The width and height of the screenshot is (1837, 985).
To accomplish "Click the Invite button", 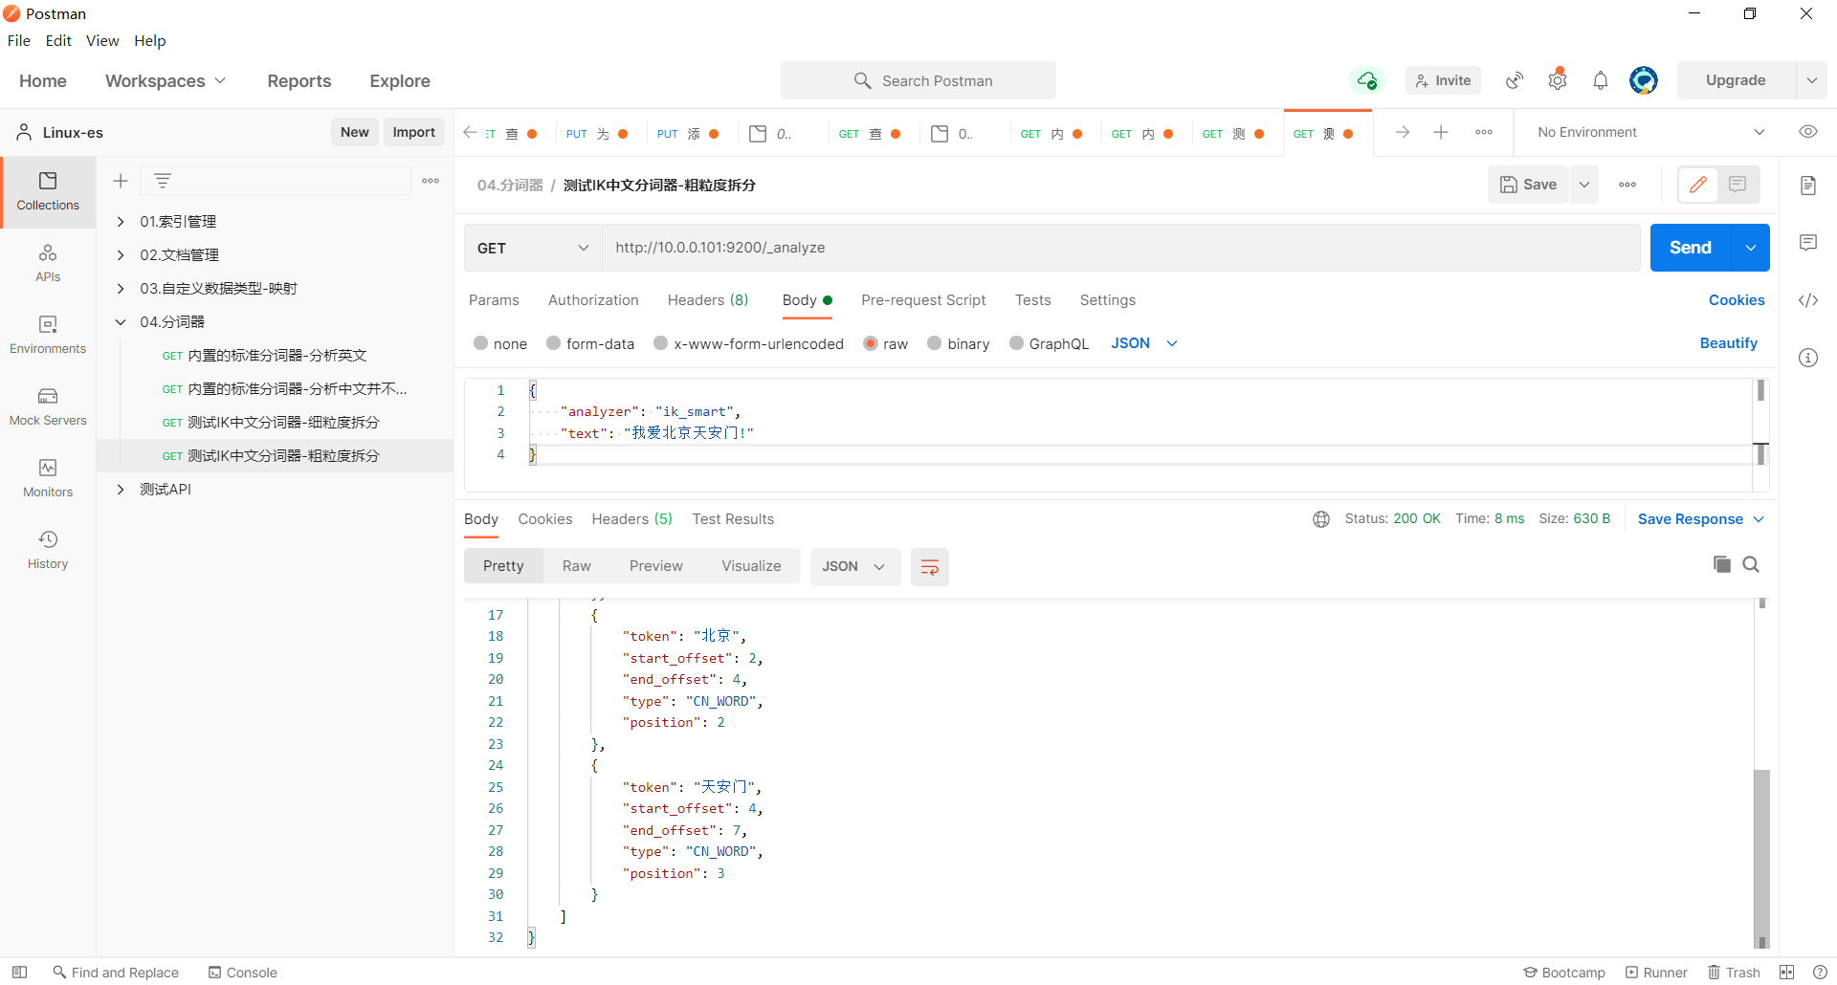I will tap(1443, 80).
